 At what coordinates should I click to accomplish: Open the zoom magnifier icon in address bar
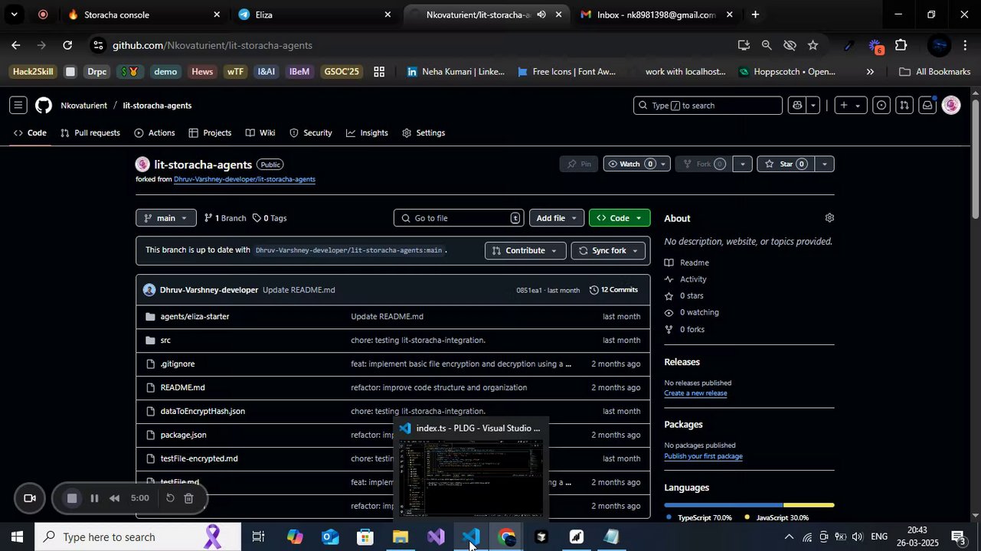767,45
